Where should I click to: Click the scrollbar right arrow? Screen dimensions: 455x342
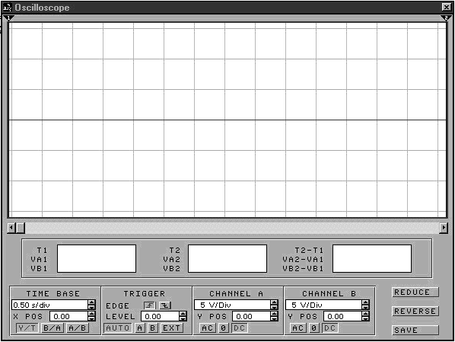tap(444, 228)
